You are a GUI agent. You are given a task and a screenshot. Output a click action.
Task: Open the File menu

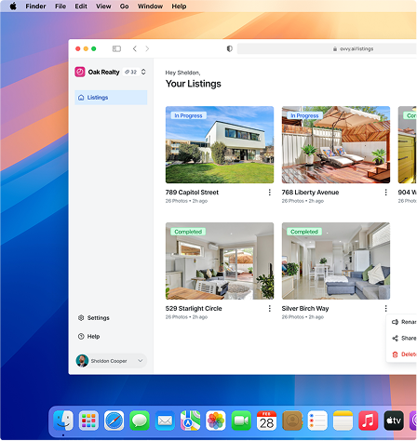coord(61,7)
